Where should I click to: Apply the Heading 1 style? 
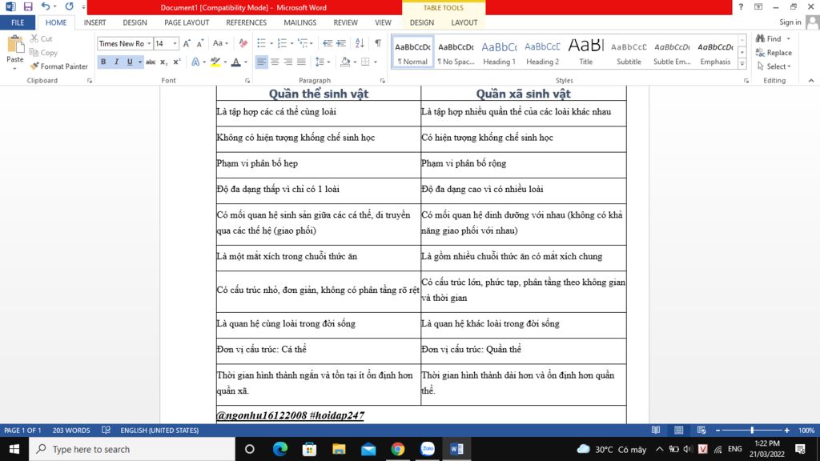(499, 52)
